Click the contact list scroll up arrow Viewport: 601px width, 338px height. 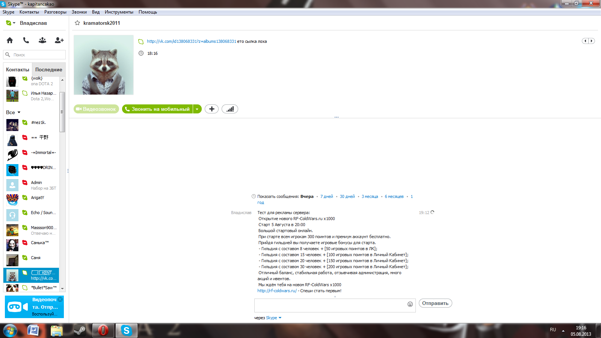(62, 80)
